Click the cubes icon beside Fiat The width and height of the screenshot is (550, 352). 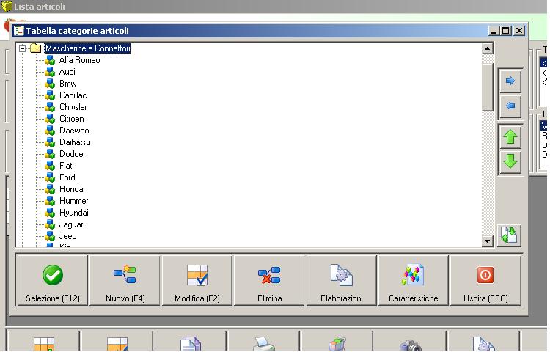(50, 166)
